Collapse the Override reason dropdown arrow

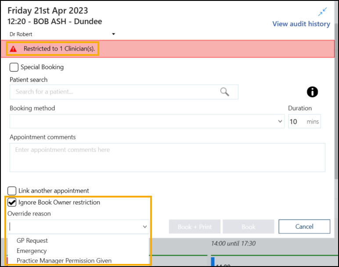pyautogui.click(x=144, y=227)
